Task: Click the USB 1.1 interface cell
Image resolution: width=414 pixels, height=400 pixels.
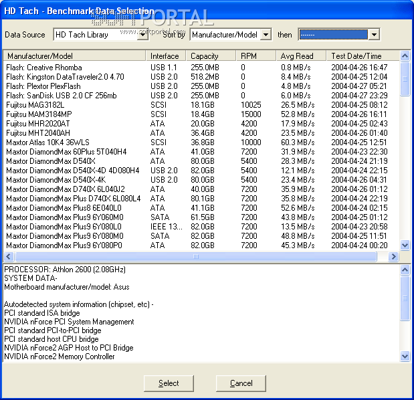Action: (164, 68)
